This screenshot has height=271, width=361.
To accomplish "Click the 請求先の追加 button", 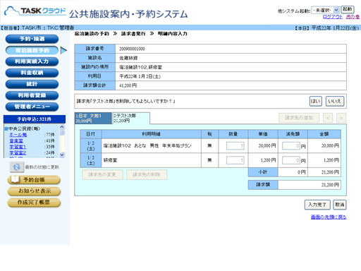I will pyautogui.click(x=299, y=118).
